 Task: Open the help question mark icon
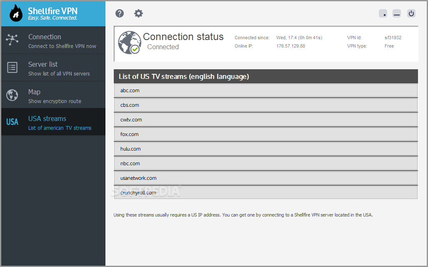click(120, 13)
